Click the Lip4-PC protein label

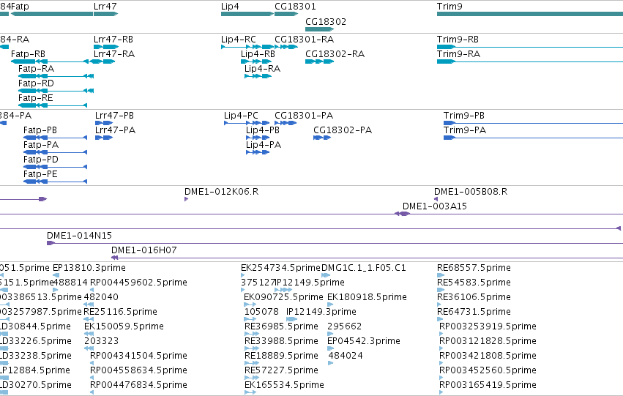click(241, 116)
